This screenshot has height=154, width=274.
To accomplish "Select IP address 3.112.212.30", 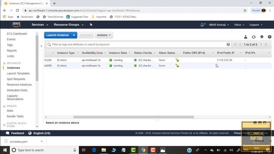I will tap(224, 60).
